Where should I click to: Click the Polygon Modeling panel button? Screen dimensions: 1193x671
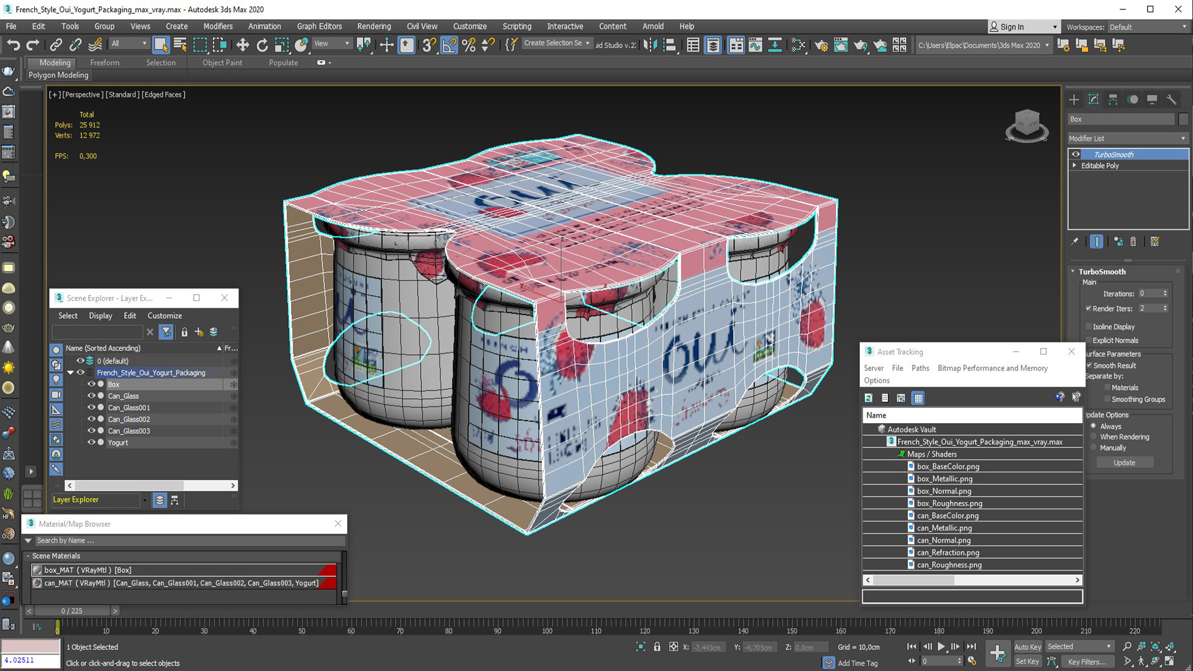[58, 75]
